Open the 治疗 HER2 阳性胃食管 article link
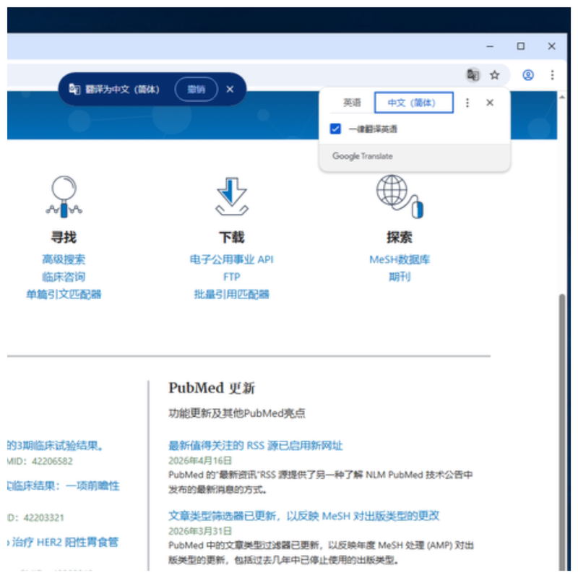Viewport: 578px width, 578px height. [x=63, y=543]
